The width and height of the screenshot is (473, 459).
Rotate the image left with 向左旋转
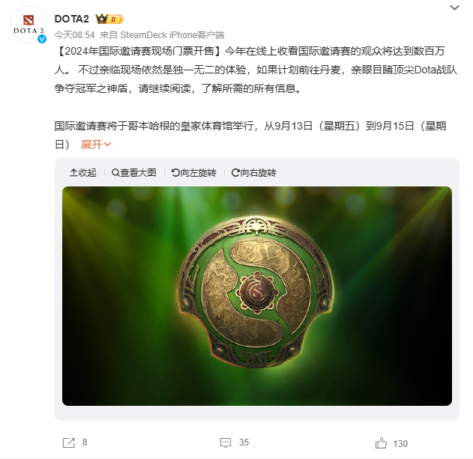tap(193, 173)
